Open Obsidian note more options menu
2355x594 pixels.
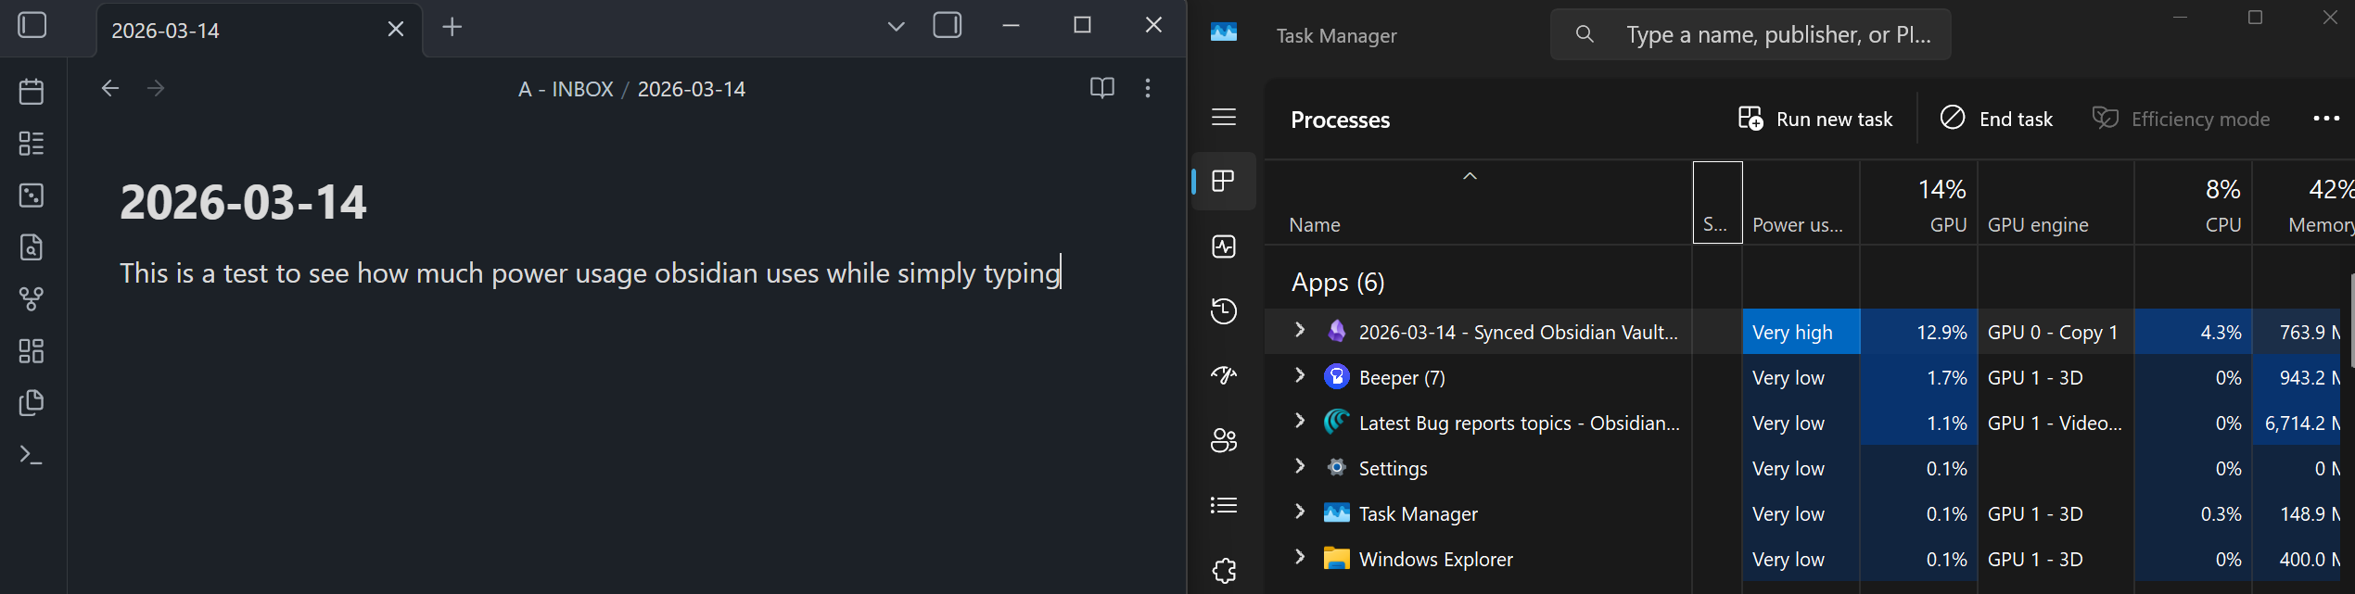coord(1148,88)
